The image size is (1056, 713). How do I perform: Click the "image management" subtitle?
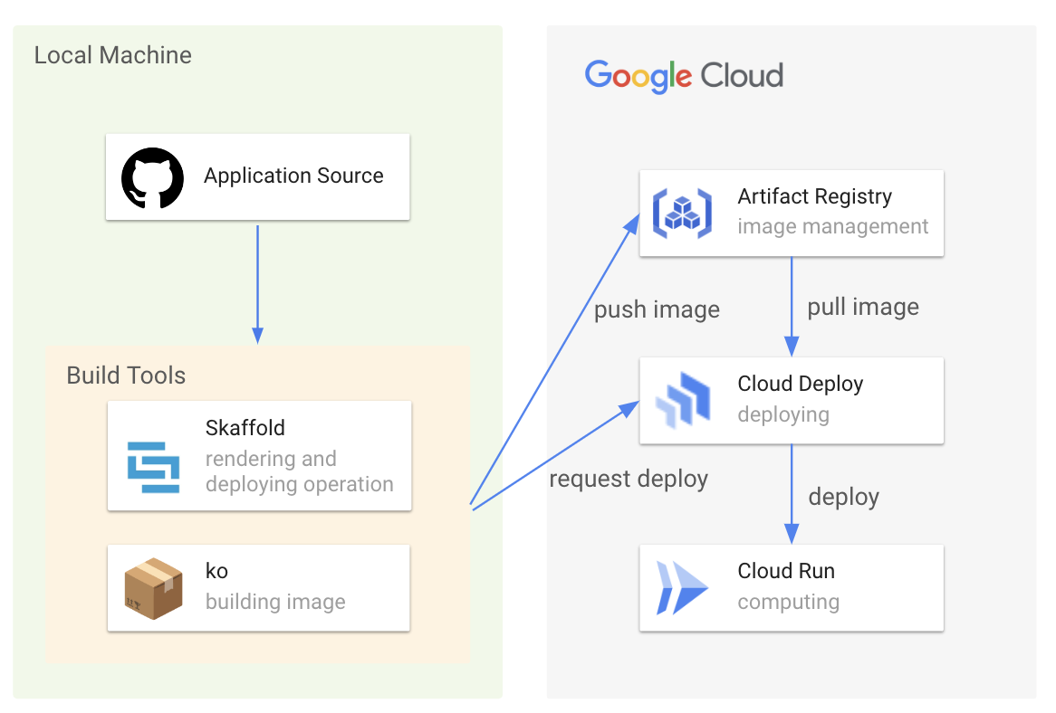(833, 227)
